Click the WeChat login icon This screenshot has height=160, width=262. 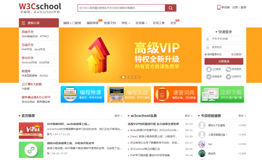(x=228, y=69)
